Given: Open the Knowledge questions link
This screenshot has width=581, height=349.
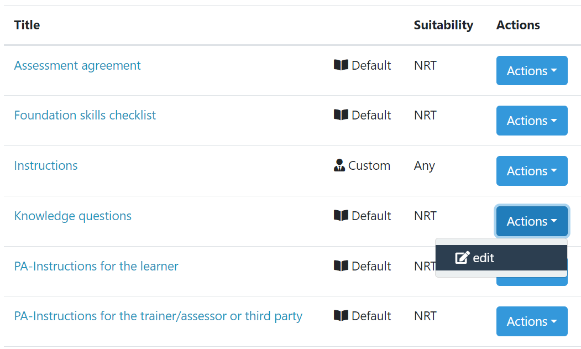Looking at the screenshot, I should click(x=72, y=216).
